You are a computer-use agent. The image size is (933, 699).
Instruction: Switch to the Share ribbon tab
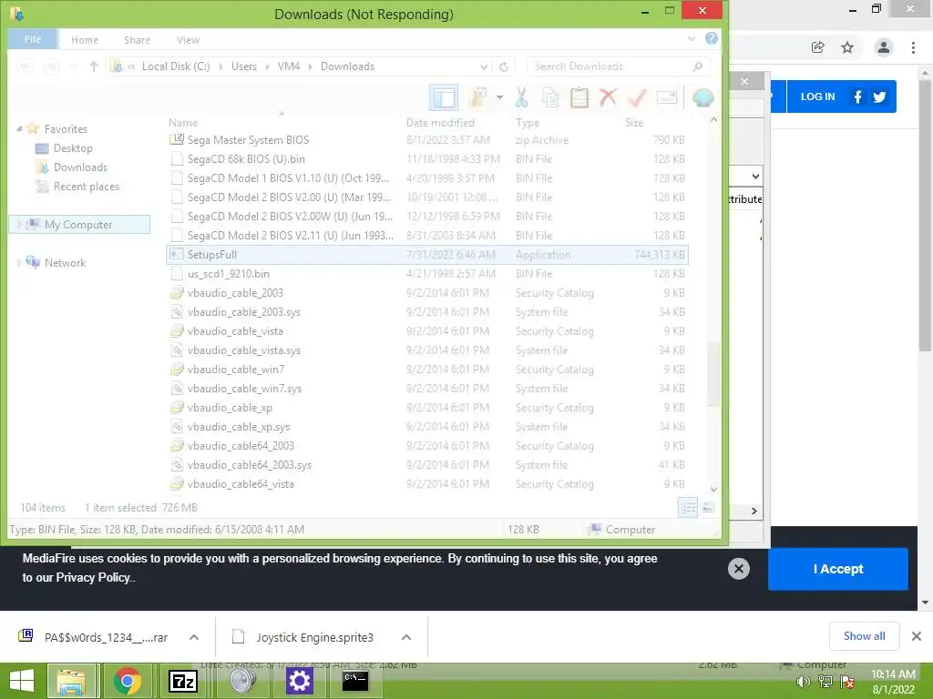pyautogui.click(x=137, y=40)
